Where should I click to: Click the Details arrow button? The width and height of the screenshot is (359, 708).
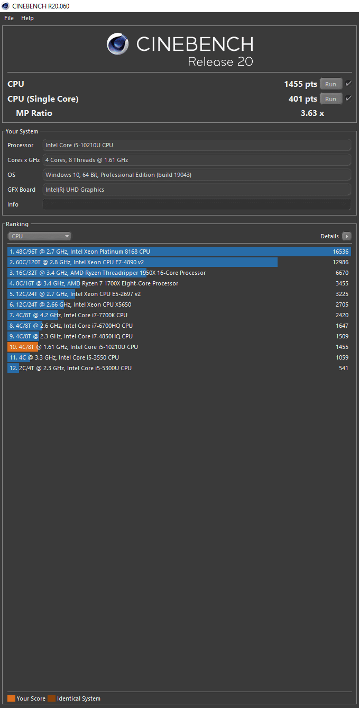(346, 236)
